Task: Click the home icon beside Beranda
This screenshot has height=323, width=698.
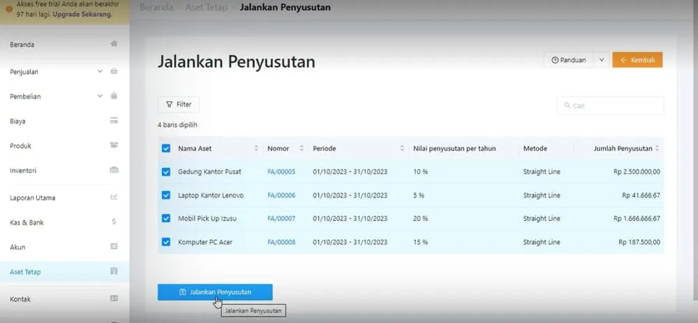Action: 114,44
